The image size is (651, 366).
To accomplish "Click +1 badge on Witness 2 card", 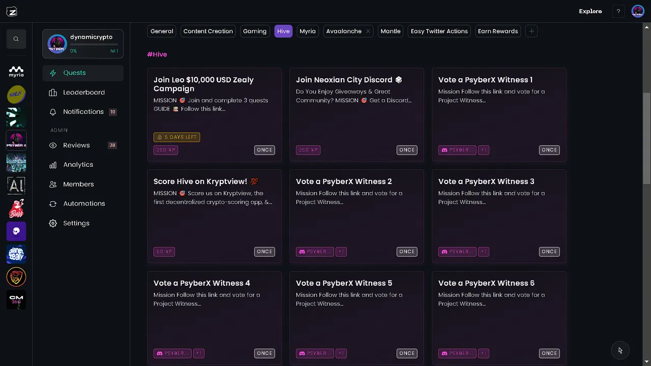I will 341,252.
